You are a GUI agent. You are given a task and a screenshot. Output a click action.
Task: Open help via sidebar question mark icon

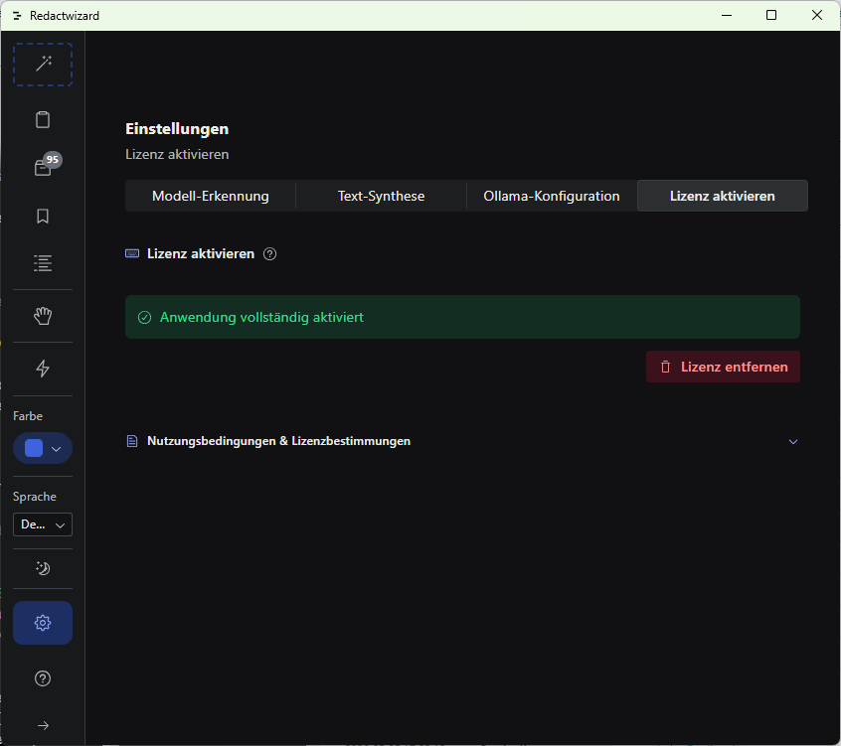point(43,678)
